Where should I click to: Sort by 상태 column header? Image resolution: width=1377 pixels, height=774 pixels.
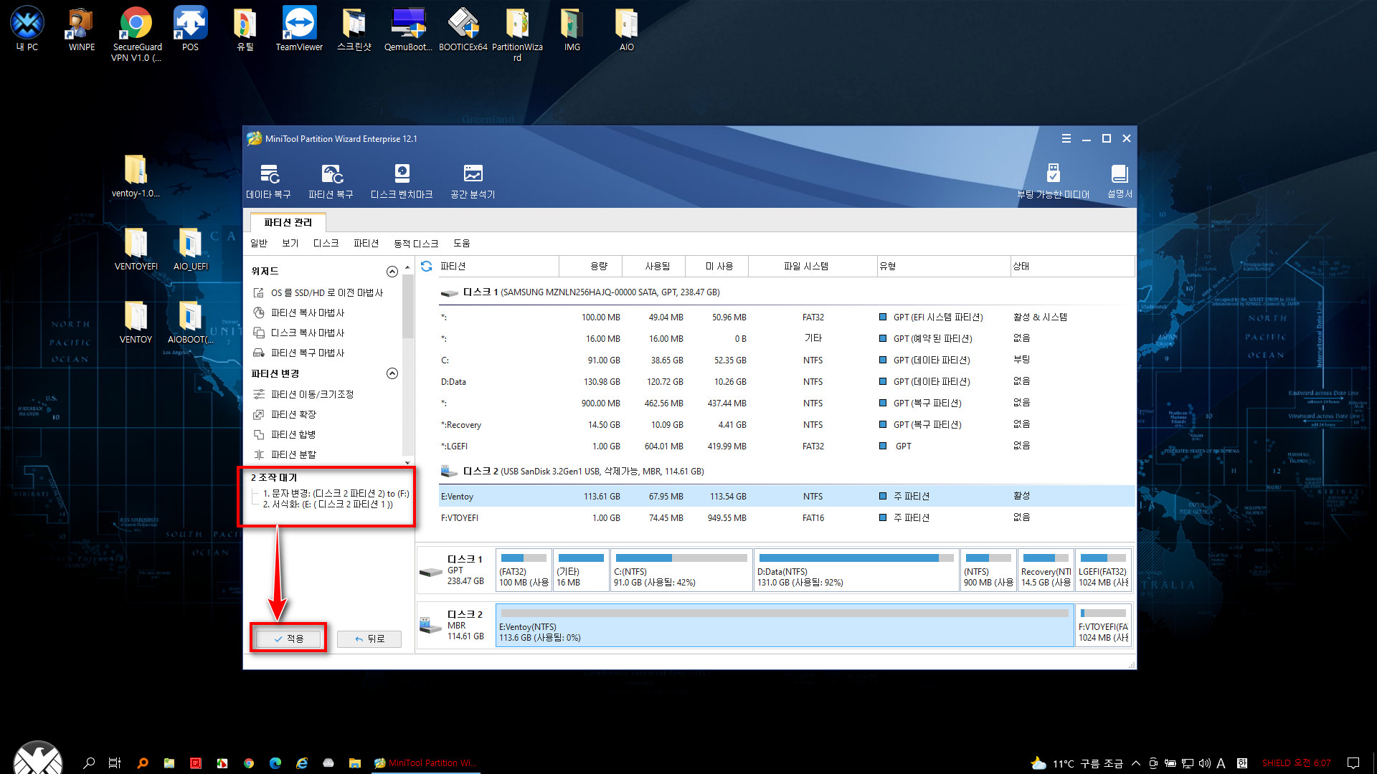tap(1072, 266)
